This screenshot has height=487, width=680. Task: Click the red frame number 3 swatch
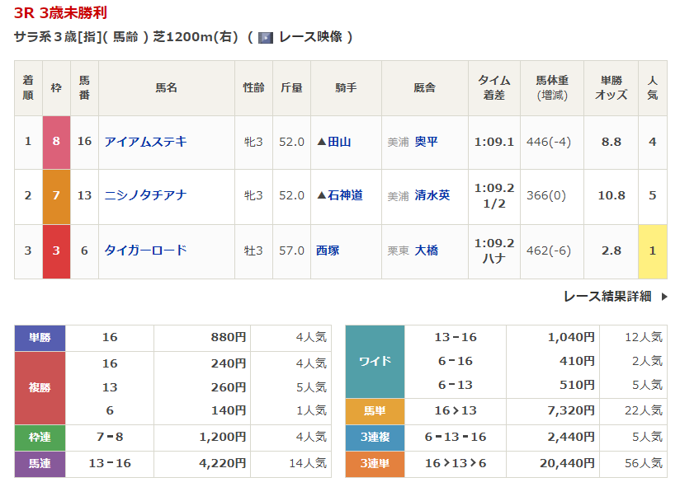[56, 250]
